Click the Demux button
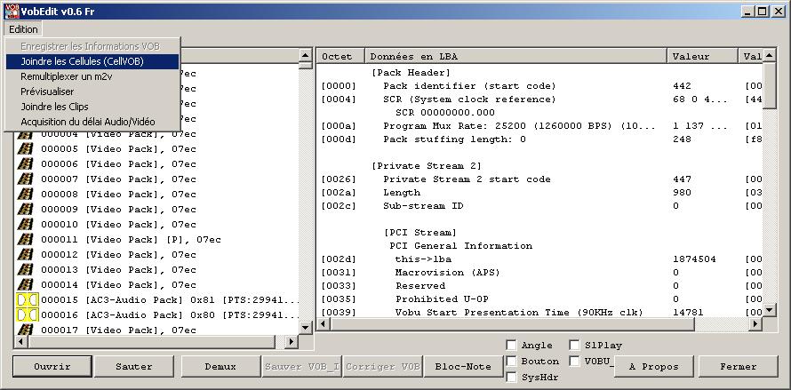This screenshot has height=390, width=791. (x=220, y=366)
